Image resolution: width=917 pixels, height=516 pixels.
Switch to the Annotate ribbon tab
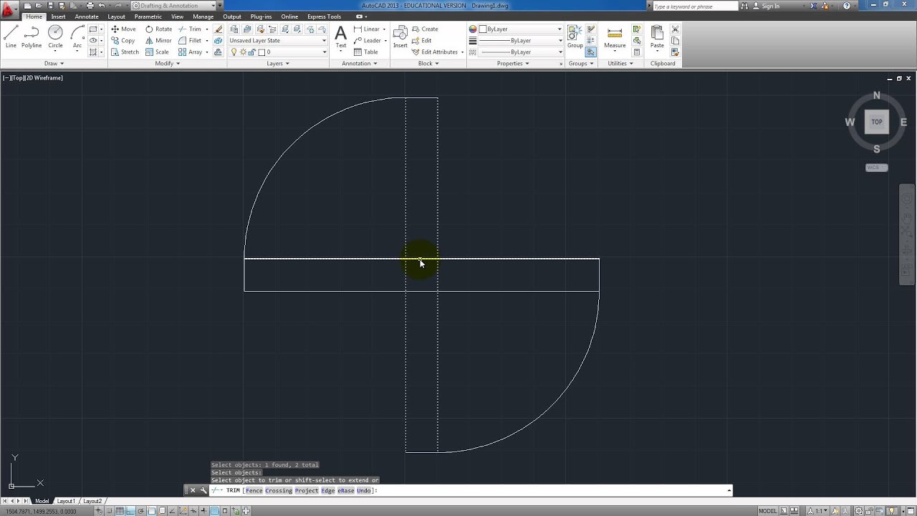coord(87,16)
